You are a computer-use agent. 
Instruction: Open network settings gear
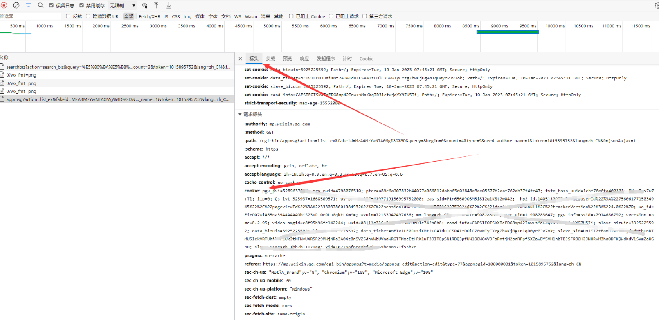point(657,5)
